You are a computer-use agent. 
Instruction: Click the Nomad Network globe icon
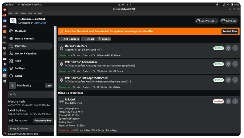pos(11,39)
